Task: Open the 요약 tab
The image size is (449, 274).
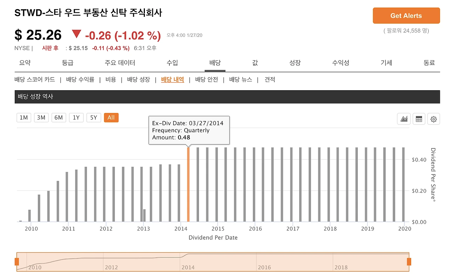Action: tap(25, 63)
